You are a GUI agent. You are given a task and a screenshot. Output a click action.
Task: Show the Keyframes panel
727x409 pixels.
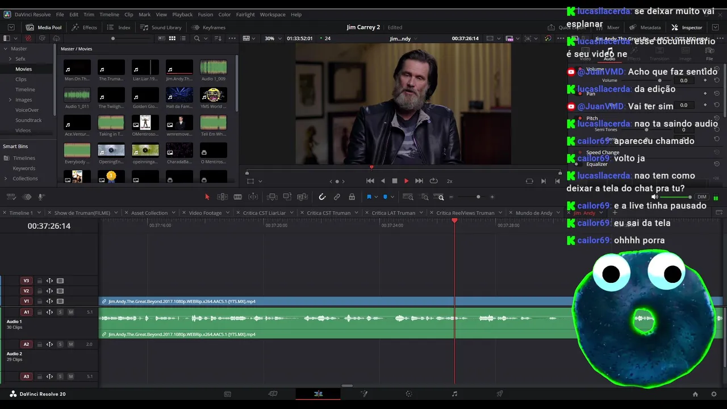click(x=208, y=27)
